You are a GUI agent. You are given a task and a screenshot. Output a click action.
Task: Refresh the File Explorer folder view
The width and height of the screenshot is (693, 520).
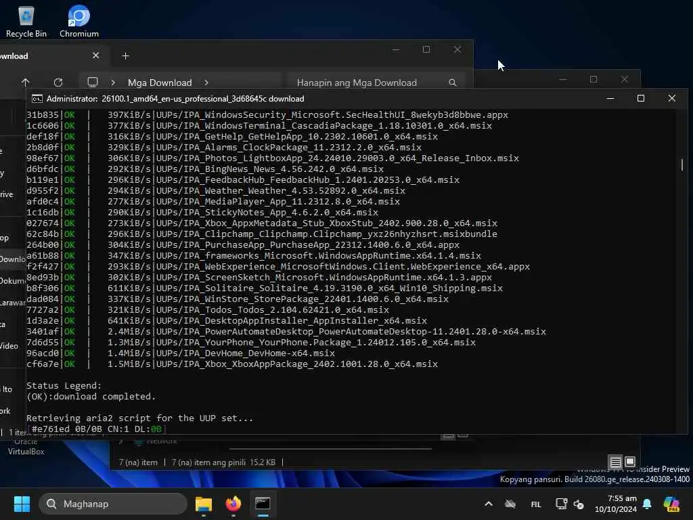click(x=58, y=82)
